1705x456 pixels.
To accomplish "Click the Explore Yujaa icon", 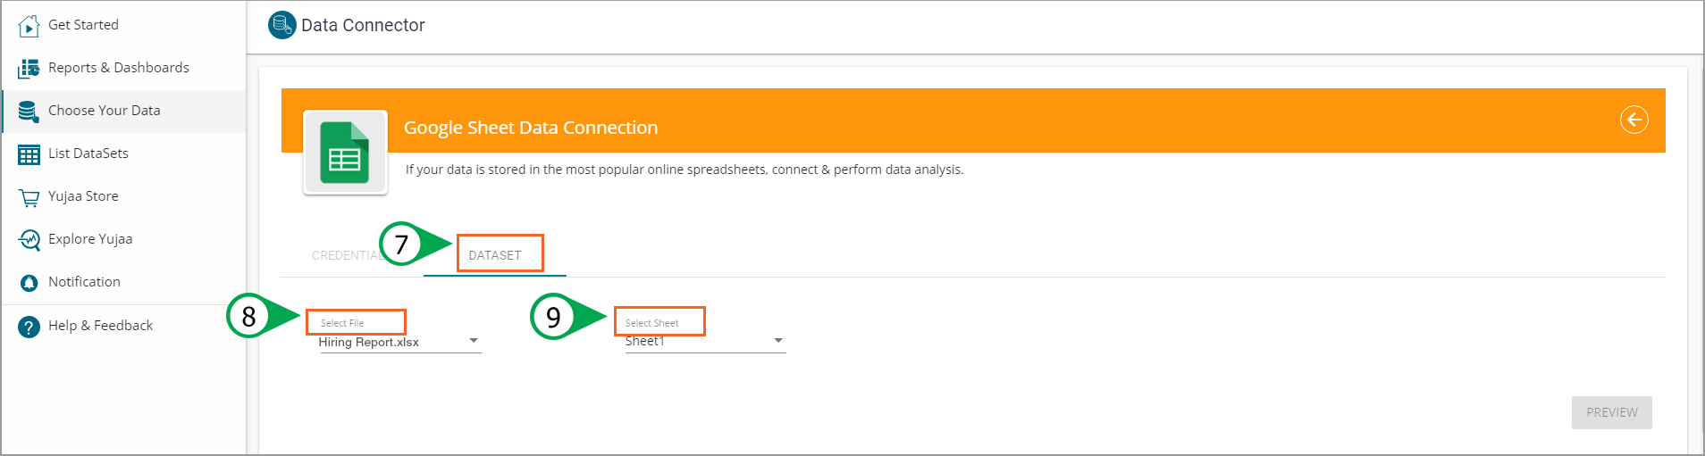I will coord(29,240).
